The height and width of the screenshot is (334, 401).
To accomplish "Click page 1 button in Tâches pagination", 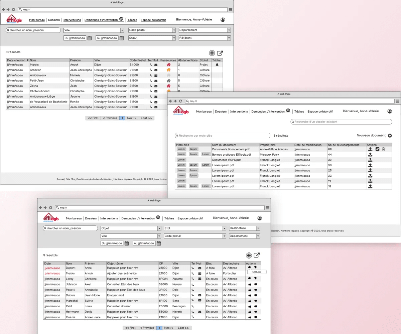I will coord(159,328).
